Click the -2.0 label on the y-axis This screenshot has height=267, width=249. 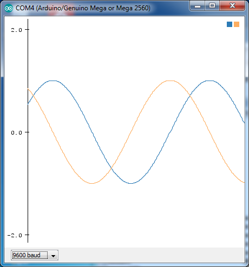tap(15, 235)
